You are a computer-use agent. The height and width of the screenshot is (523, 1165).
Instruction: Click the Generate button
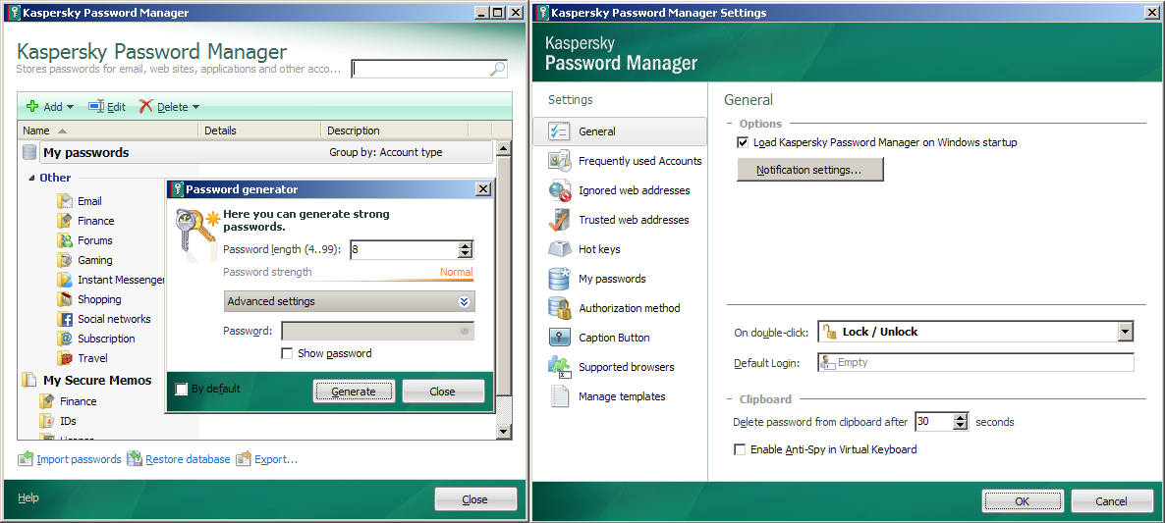[354, 391]
